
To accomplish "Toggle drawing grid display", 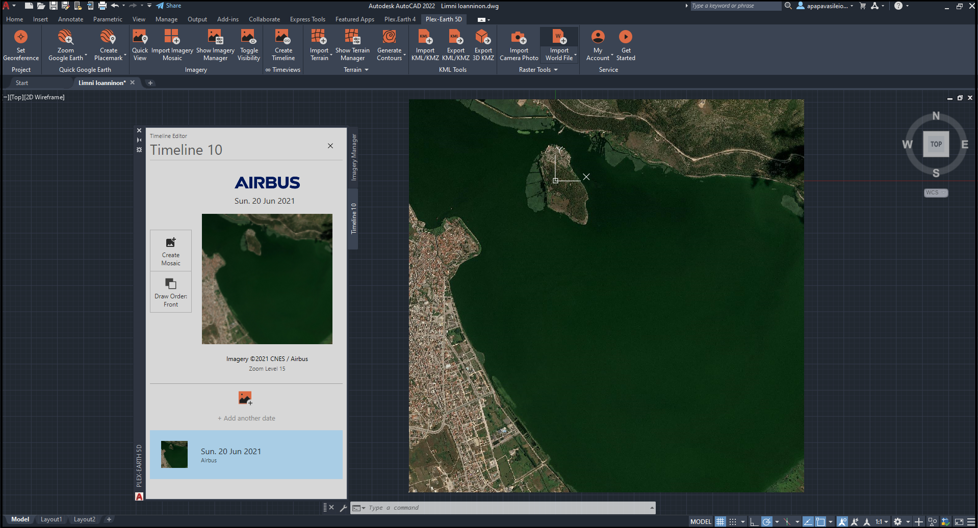I will (x=720, y=521).
